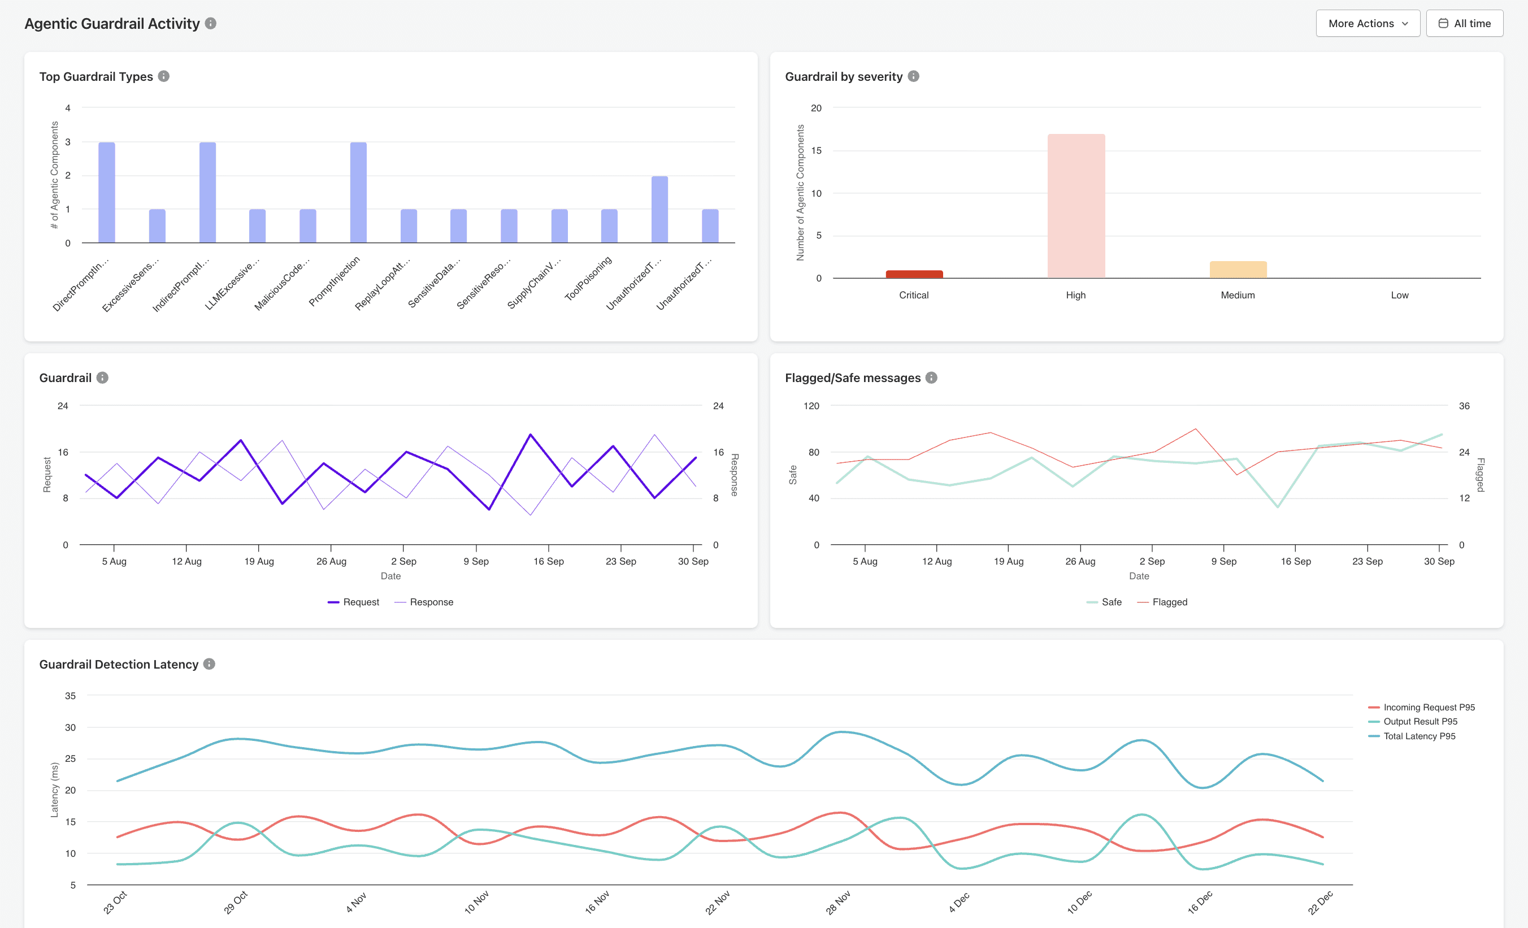Click info icon beside Guardrail Detection Latency

click(x=210, y=665)
